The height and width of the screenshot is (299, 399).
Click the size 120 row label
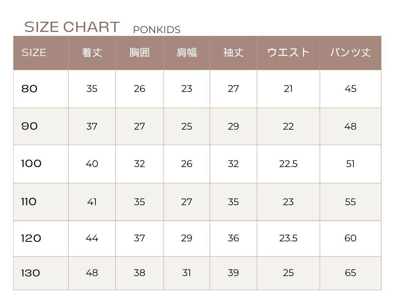pyautogui.click(x=31, y=238)
